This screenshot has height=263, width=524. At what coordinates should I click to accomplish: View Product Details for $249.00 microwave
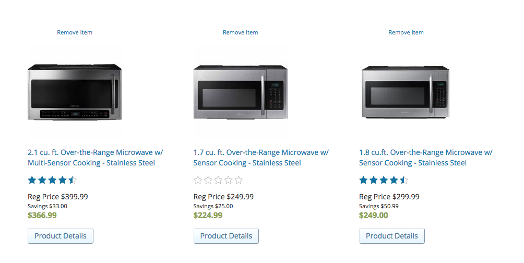[391, 236]
